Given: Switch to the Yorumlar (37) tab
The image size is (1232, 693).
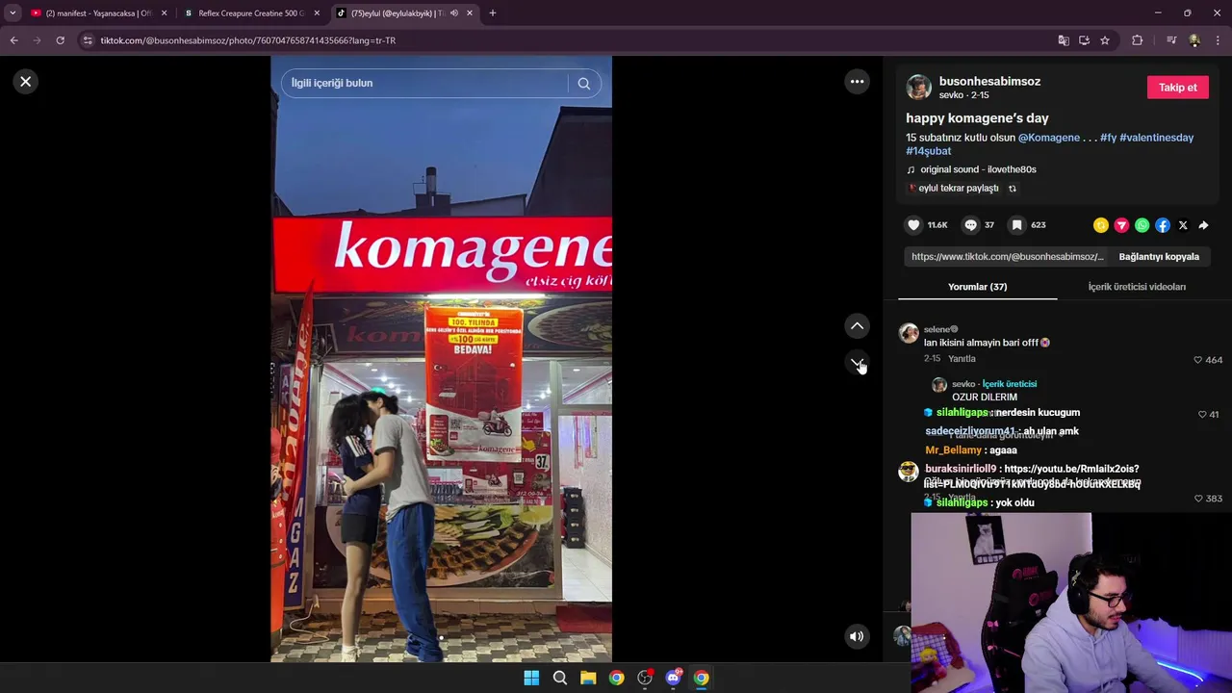Looking at the screenshot, I should coord(977,287).
